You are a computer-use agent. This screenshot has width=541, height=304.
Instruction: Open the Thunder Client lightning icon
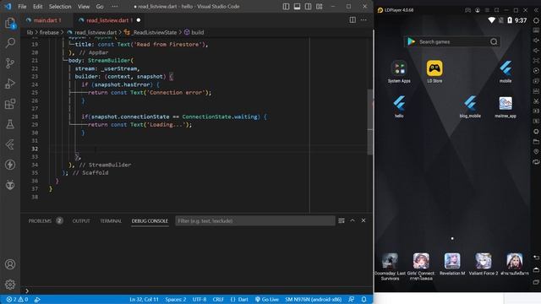pyautogui.click(x=10, y=165)
